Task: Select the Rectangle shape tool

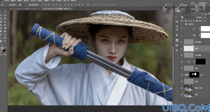Action: click(x=5, y=38)
